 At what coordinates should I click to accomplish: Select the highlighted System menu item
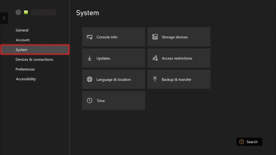[35, 50]
